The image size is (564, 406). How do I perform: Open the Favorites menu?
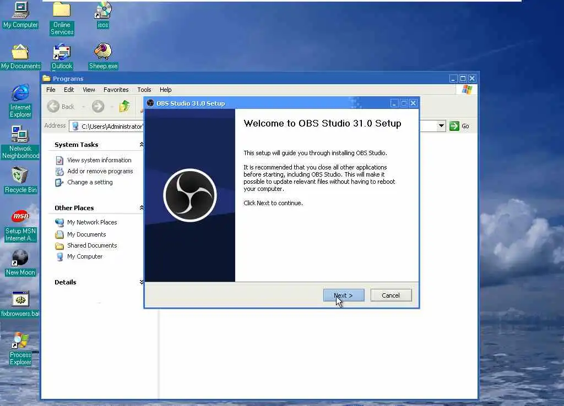[x=116, y=90]
